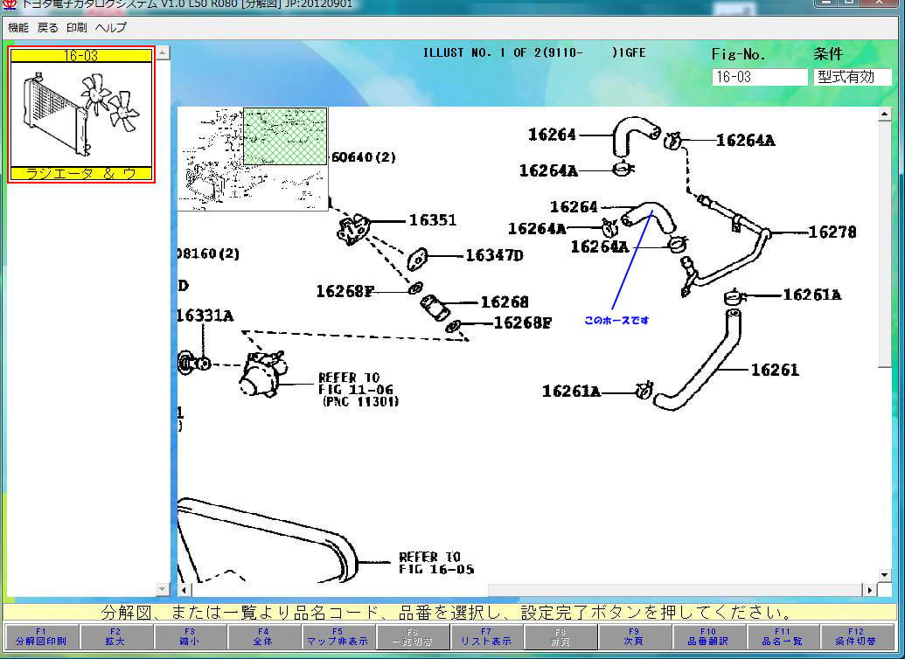Open the 機能 menu

(18, 27)
